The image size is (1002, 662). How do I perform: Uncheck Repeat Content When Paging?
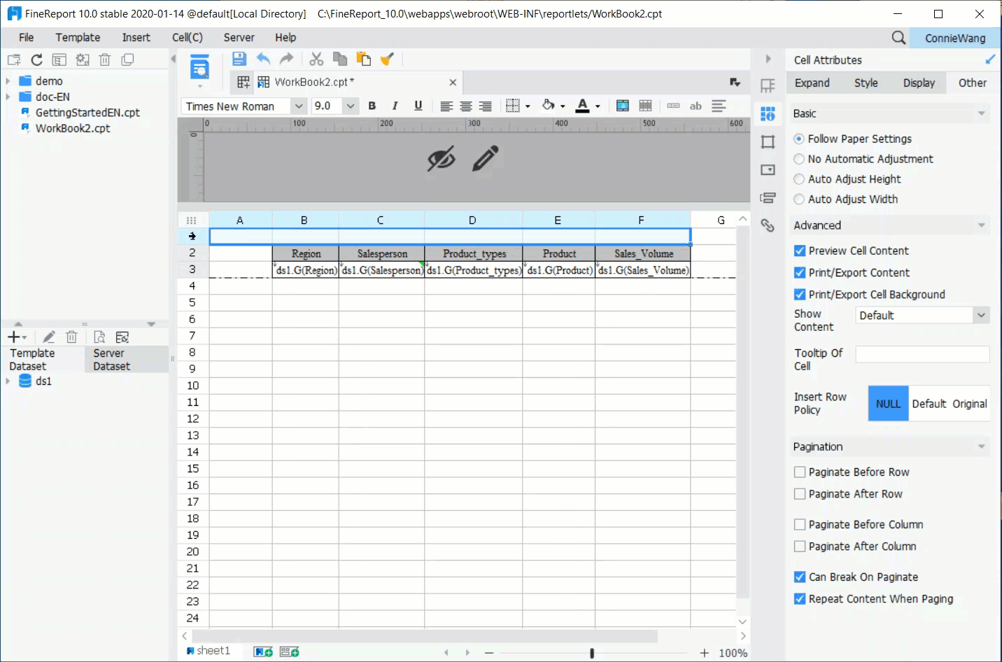coord(800,599)
